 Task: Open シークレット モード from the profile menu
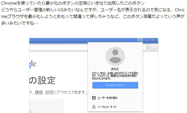click(x=115, y=107)
